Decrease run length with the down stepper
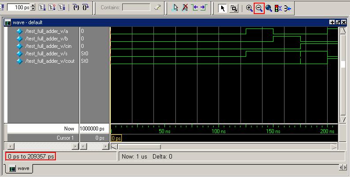This screenshot has height=177, width=350. 33,9
